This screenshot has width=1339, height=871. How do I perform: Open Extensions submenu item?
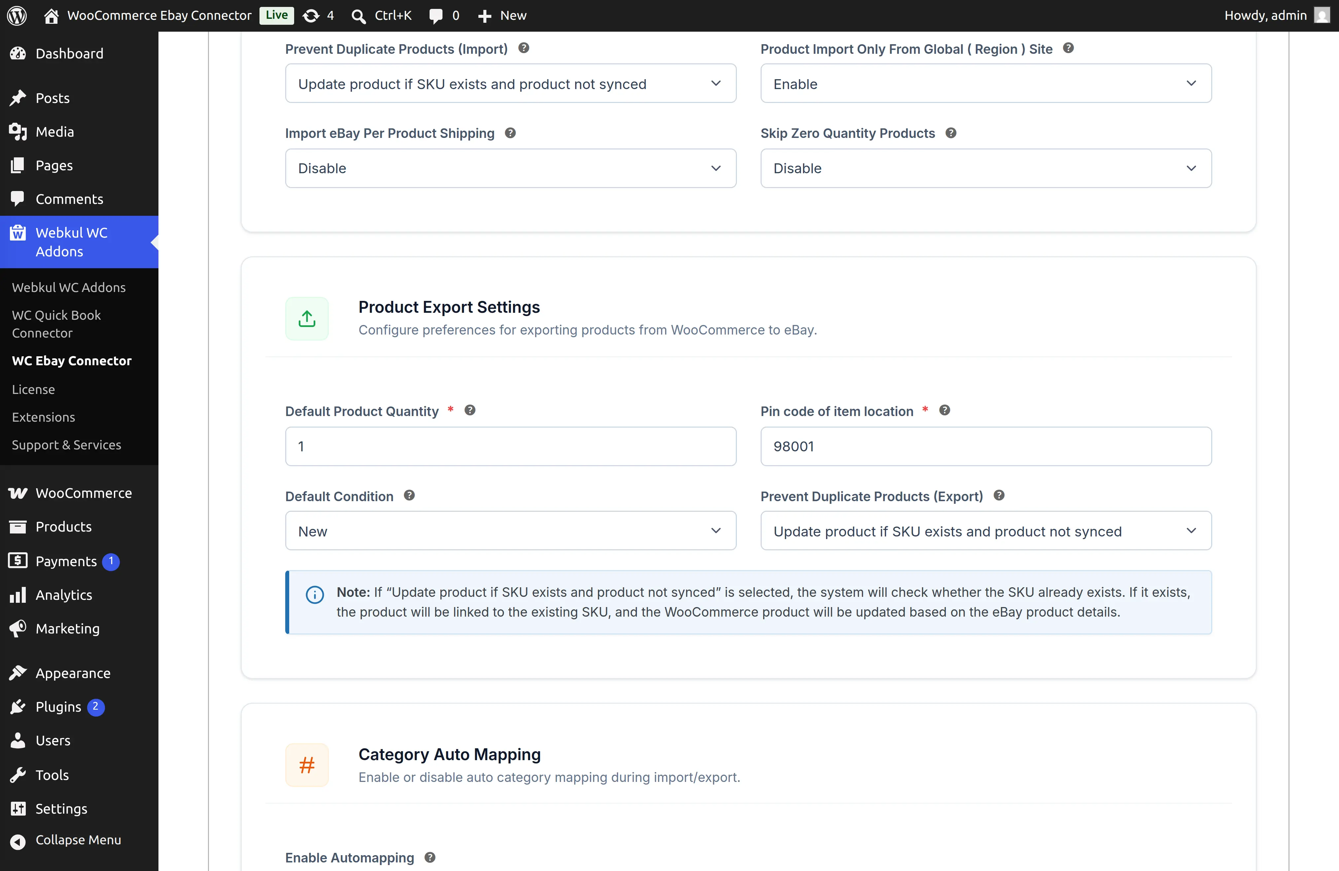43,417
